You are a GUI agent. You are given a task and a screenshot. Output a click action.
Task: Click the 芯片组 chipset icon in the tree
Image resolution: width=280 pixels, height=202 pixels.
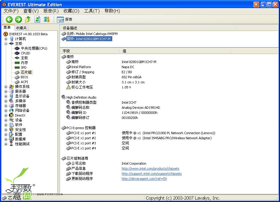click(17, 73)
